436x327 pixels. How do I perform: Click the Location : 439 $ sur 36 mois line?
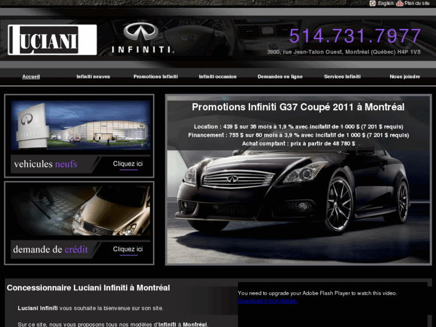coord(298,127)
